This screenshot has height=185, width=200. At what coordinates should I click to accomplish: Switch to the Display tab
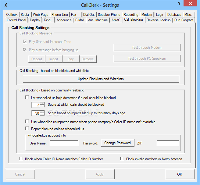click(x=35, y=20)
